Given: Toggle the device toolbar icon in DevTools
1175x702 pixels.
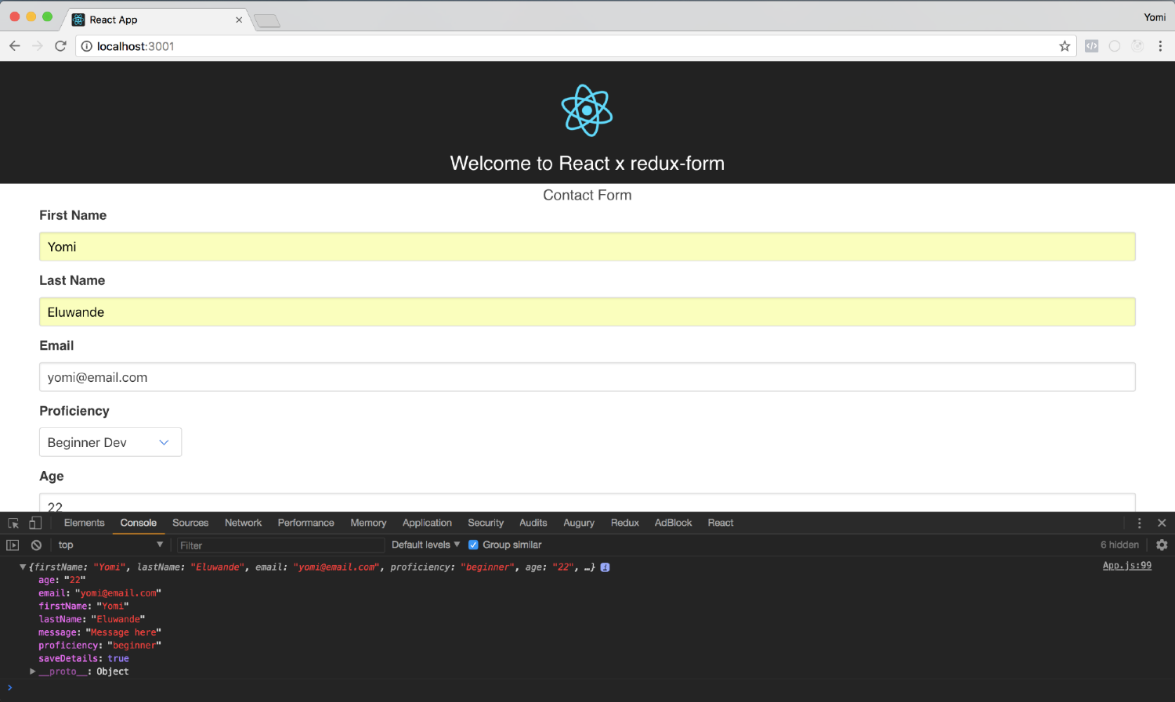Looking at the screenshot, I should [35, 523].
